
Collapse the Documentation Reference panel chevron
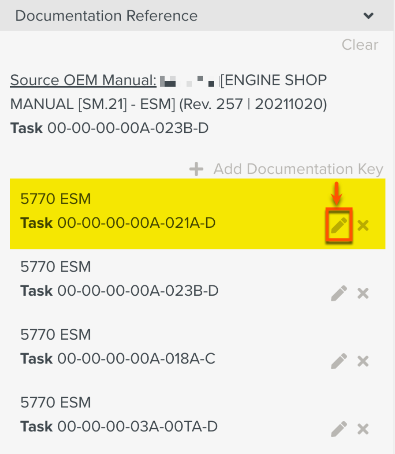pyautogui.click(x=368, y=16)
